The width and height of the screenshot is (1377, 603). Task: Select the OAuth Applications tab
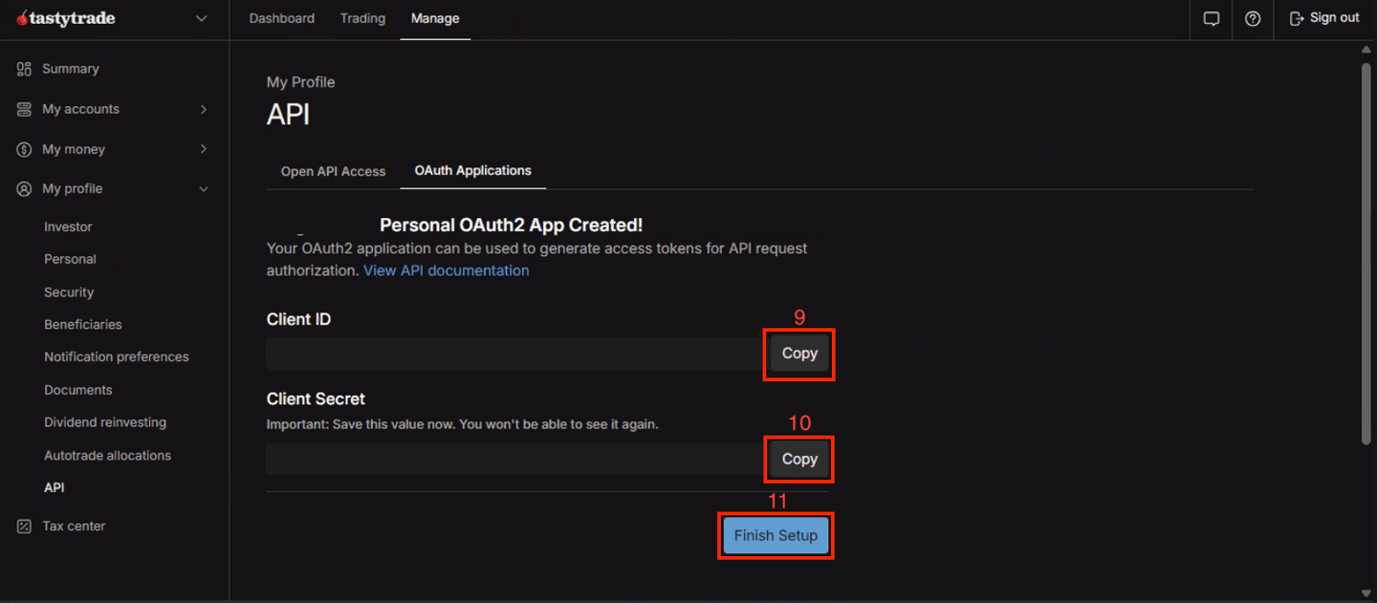click(x=472, y=170)
